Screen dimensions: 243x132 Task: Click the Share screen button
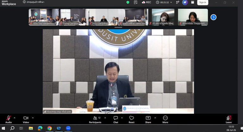click(148, 119)
